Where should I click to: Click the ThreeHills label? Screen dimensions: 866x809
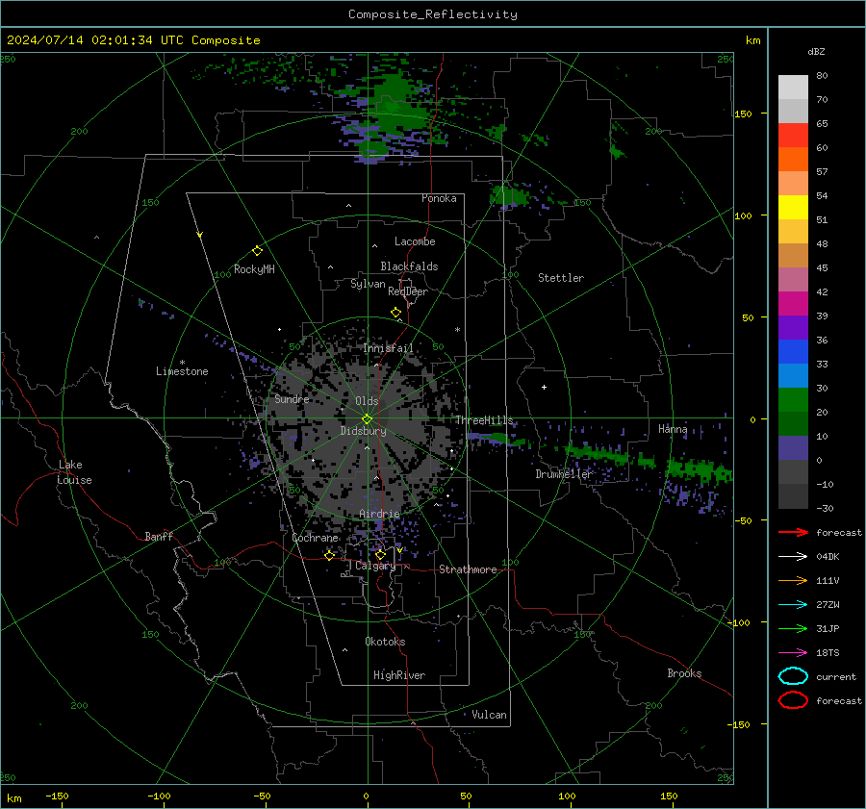tap(484, 420)
